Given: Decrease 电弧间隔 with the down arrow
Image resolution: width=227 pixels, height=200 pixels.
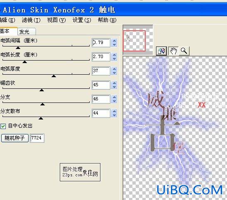Looking at the screenshot, I should (x=114, y=45).
